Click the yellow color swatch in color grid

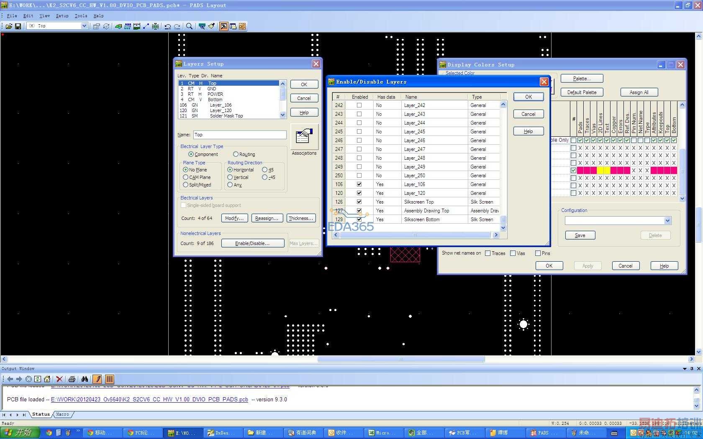pyautogui.click(x=600, y=171)
